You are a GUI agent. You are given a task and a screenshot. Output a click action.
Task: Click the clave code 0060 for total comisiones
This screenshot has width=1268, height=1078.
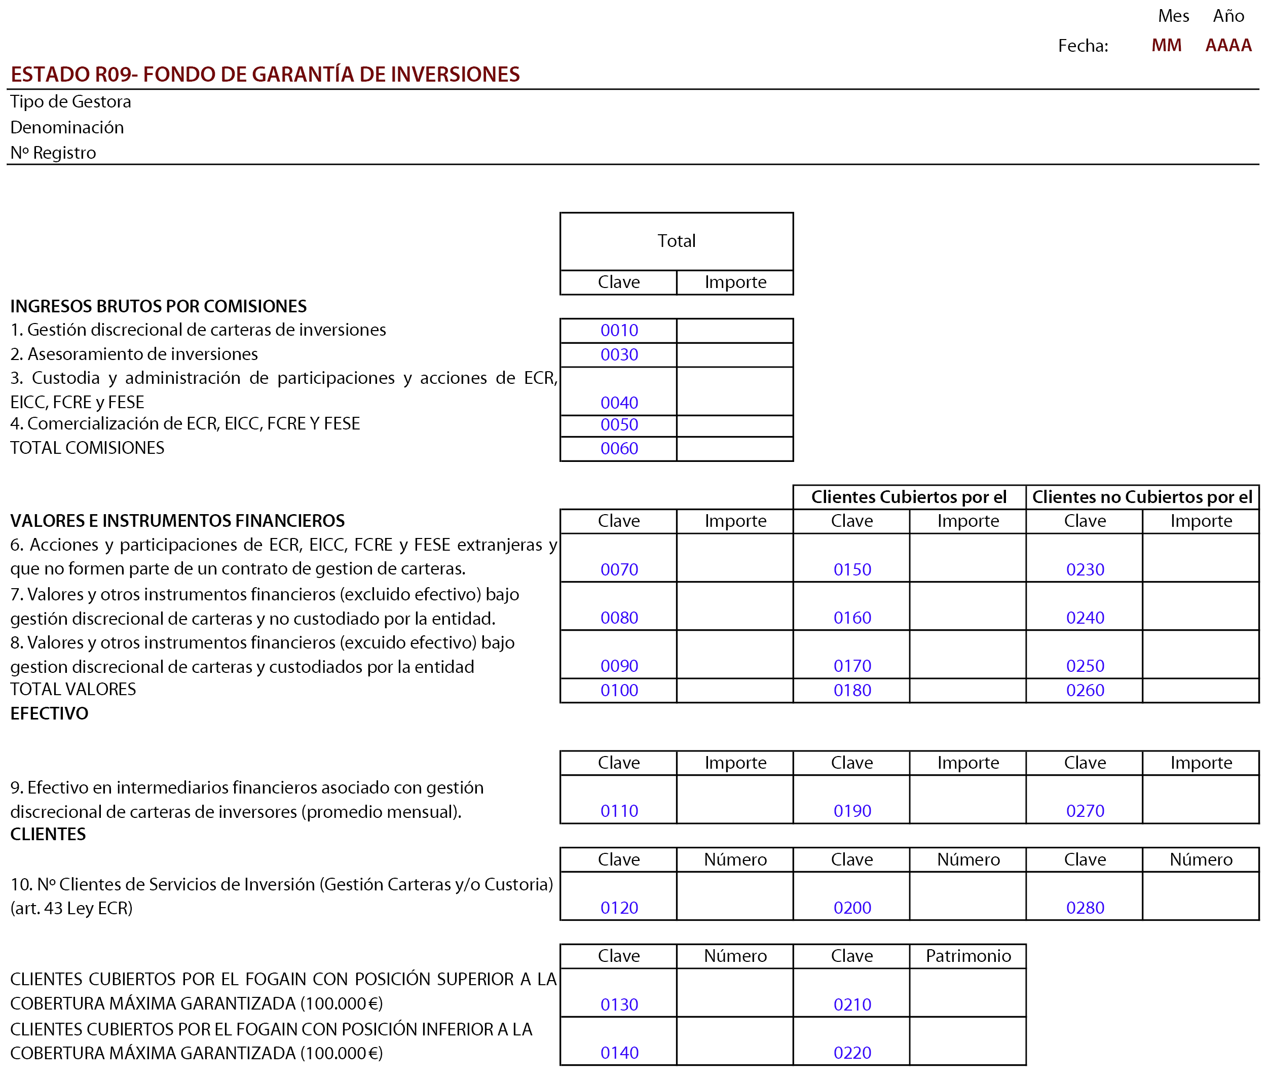click(x=619, y=449)
